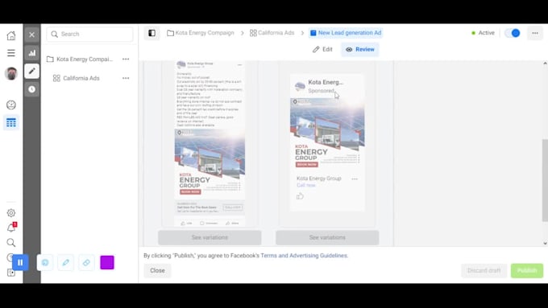Viewport: 548px width, 308px height.
Task: Open the Ads Manager table icon
Action: pyautogui.click(x=11, y=123)
